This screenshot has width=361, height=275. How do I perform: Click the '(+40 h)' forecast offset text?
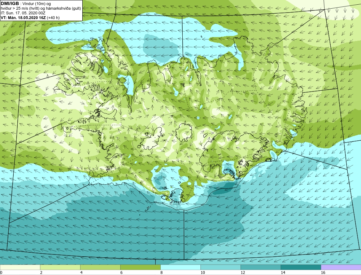tap(53, 18)
